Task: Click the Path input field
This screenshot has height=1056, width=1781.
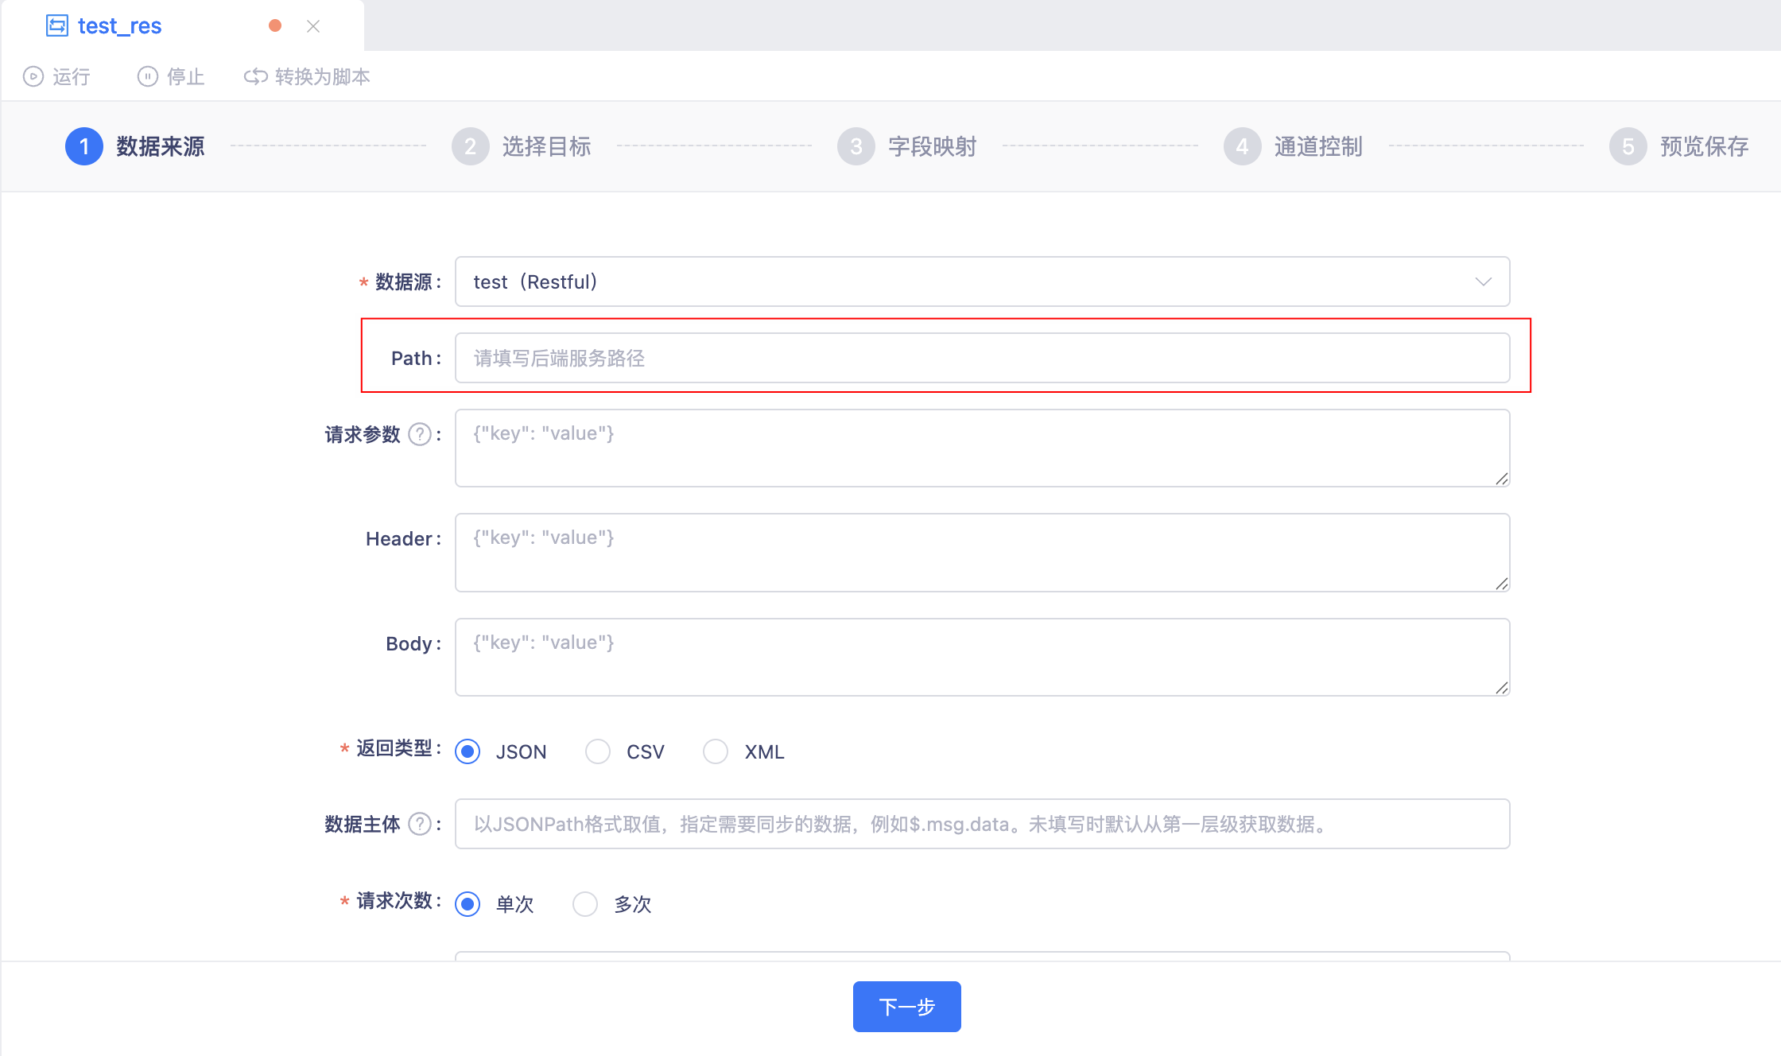Action: point(982,358)
